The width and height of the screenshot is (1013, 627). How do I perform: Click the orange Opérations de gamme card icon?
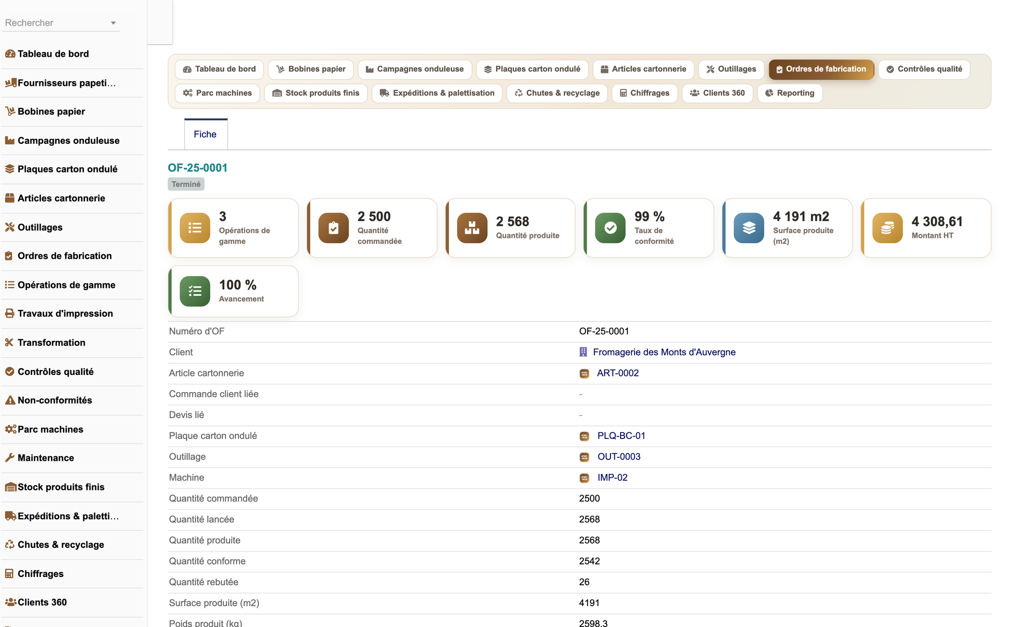195,228
